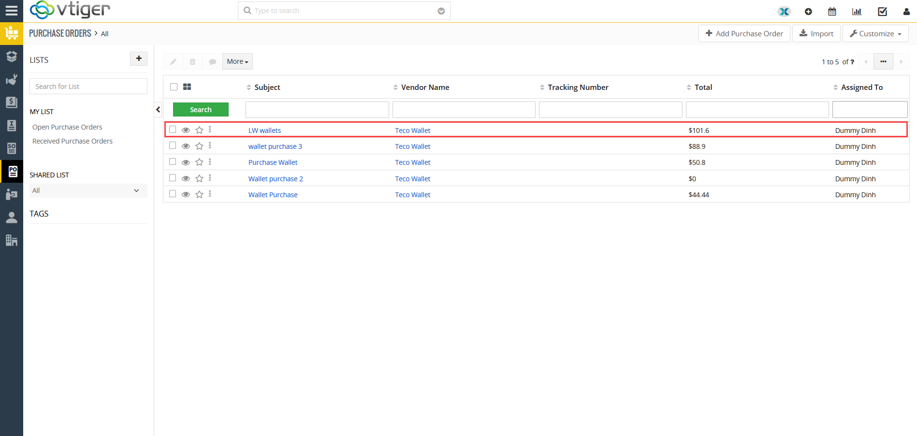Open the Contacts person icon in sidebar
Screen dimensions: 917x436
pyautogui.click(x=12, y=218)
